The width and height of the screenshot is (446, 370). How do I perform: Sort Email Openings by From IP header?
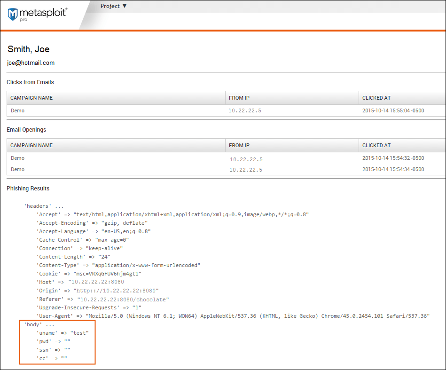tap(239, 145)
